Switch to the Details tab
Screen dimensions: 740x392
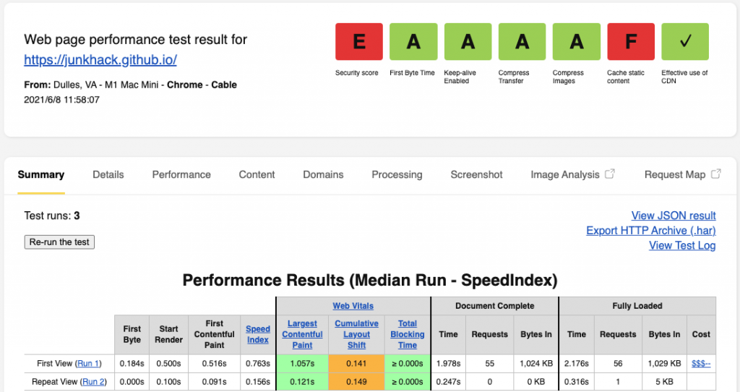point(108,174)
